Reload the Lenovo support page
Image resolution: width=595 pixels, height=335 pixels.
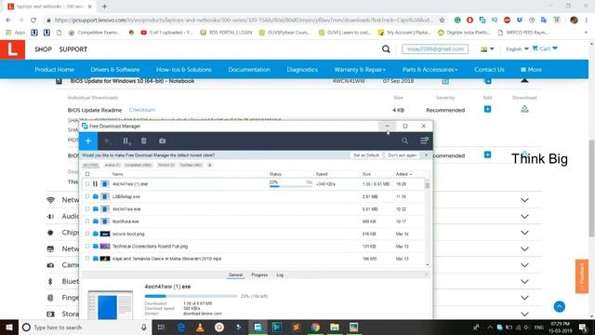(x=33, y=20)
